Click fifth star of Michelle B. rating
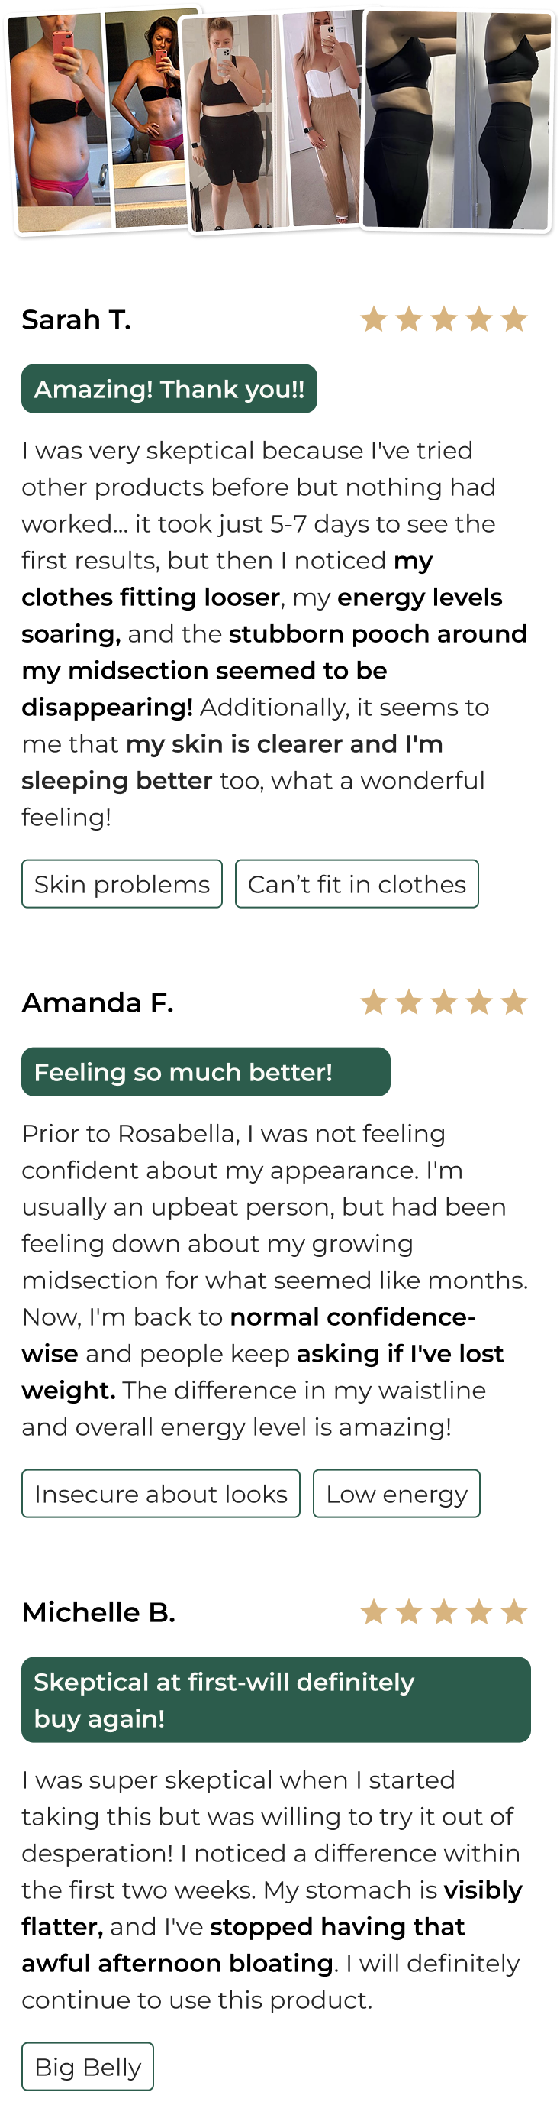Screen dimensions: 560x2115 [514, 1611]
